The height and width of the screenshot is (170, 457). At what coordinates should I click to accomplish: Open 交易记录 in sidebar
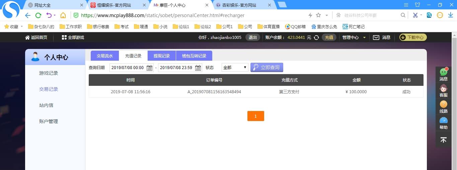[x=49, y=89]
